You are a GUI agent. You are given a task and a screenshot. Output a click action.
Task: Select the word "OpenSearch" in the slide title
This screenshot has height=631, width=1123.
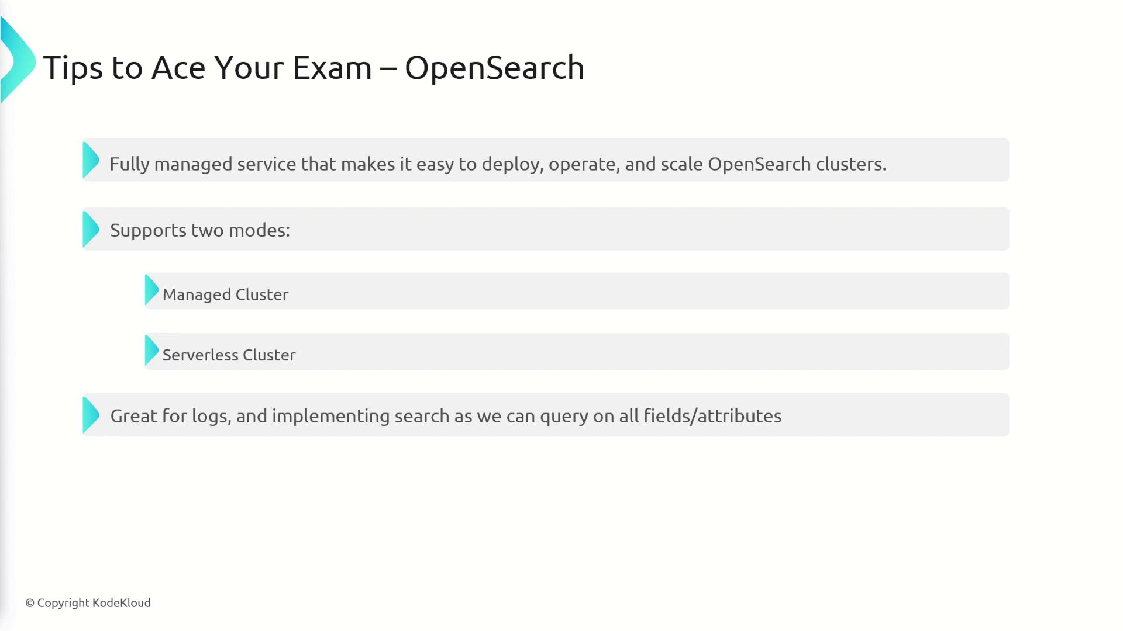pyautogui.click(x=494, y=68)
